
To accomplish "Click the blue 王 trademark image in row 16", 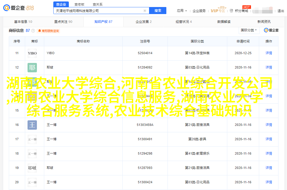I will tap(32, 125).
